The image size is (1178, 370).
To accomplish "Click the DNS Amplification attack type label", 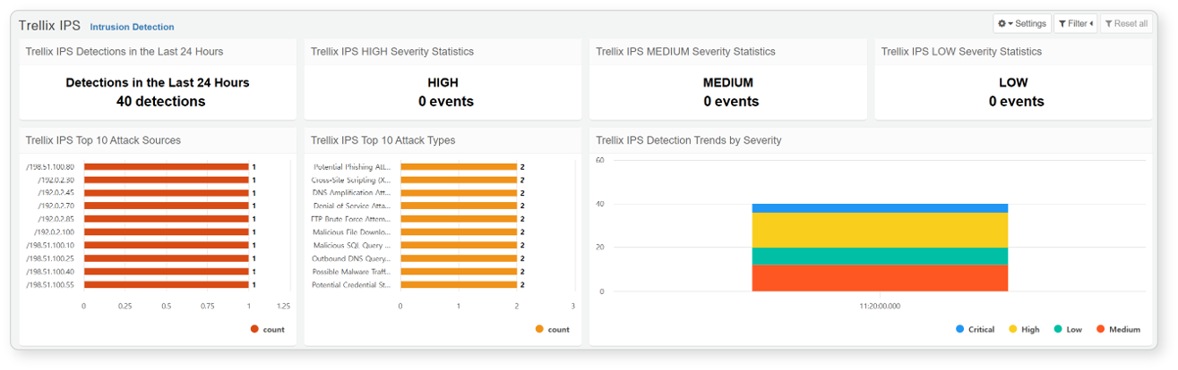I will [x=352, y=193].
